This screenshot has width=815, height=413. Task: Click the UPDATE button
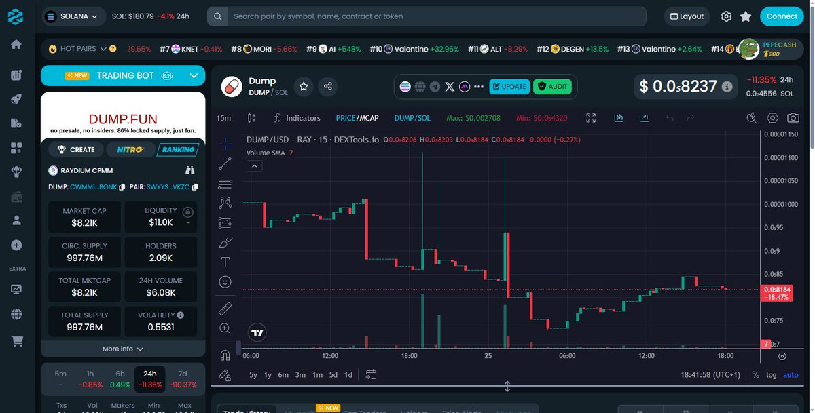(x=509, y=86)
